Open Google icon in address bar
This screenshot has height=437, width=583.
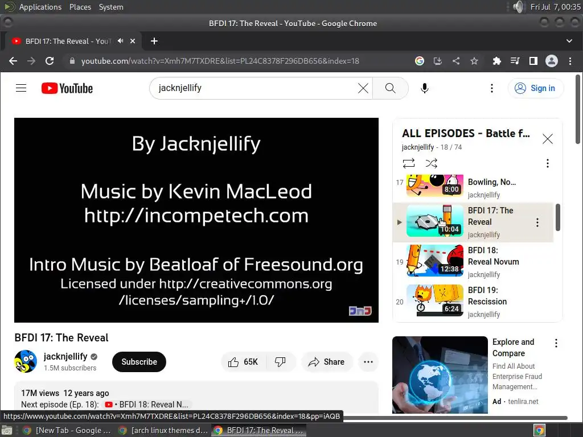coord(420,61)
